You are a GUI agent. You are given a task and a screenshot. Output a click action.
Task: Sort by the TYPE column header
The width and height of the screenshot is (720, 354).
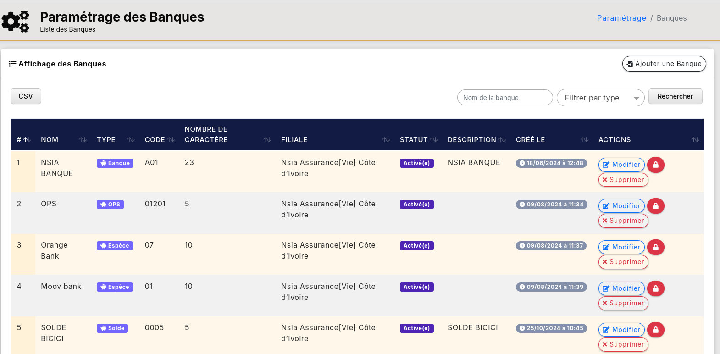click(x=106, y=140)
